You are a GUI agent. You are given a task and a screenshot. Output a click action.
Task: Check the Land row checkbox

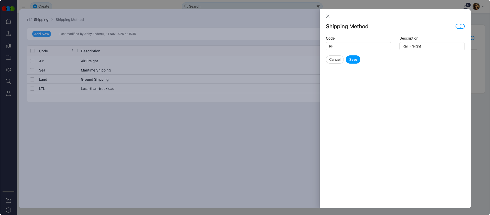tap(32, 79)
